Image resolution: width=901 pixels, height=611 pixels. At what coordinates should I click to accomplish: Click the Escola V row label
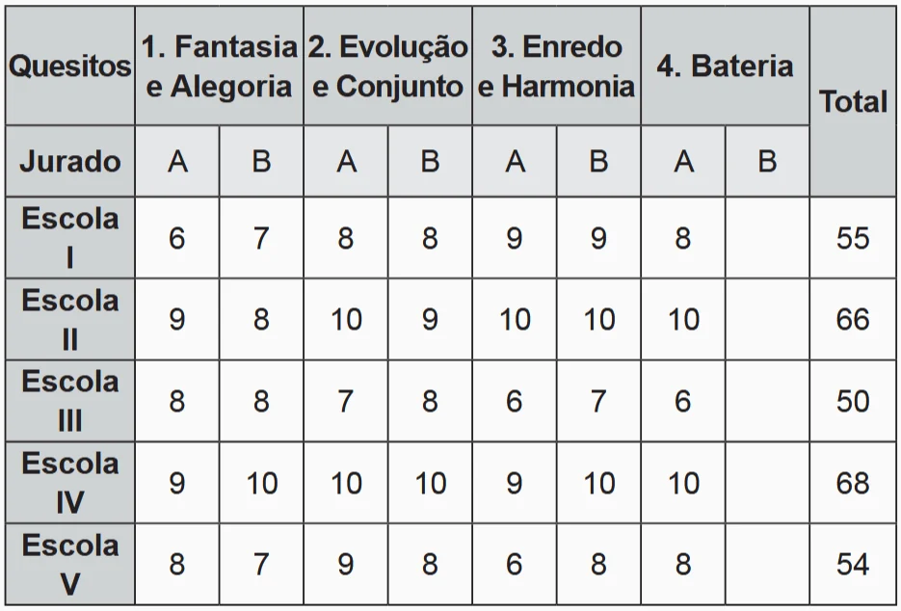point(69,564)
